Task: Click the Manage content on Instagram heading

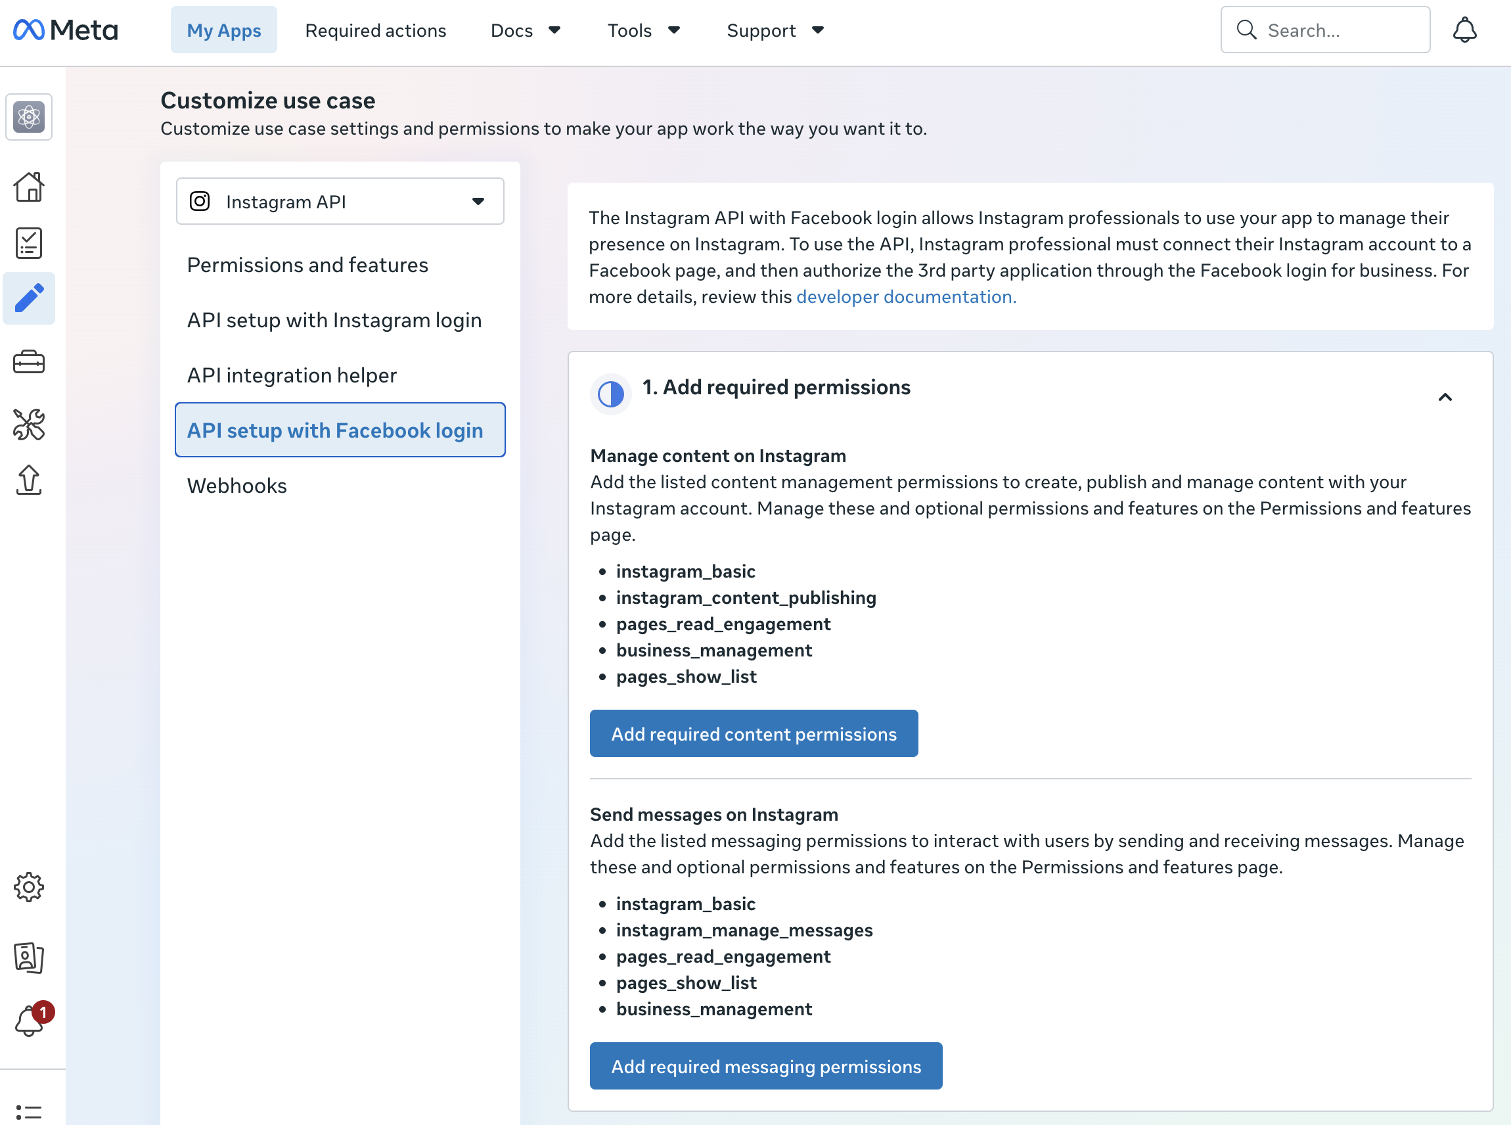Action: 718,455
